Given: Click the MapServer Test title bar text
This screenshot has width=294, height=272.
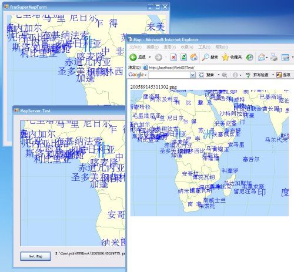Looking at the screenshot, I should (35, 110).
